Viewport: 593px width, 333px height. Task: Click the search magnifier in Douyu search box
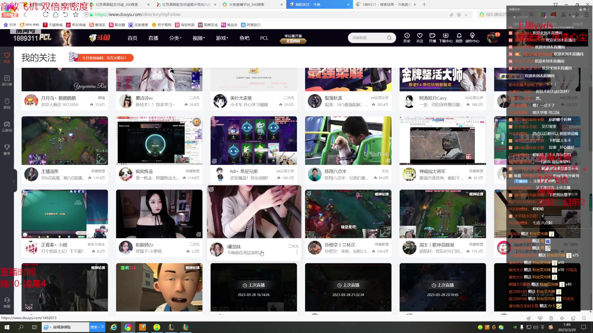389,38
